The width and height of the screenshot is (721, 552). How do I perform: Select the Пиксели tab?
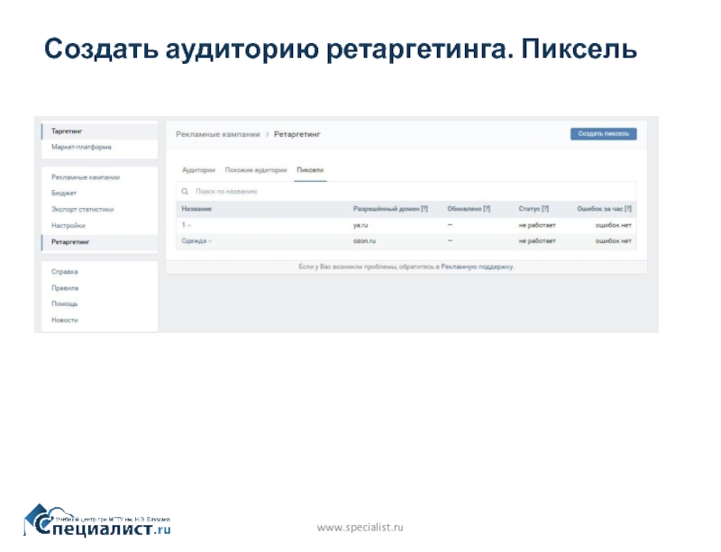310,169
